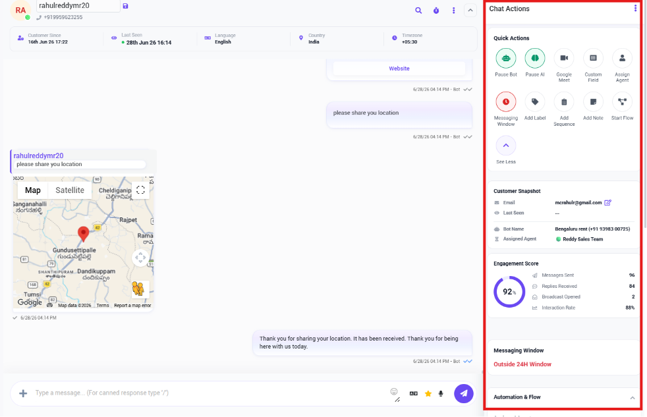Click the translate language icon in composer
647x417 pixels.
tap(414, 393)
